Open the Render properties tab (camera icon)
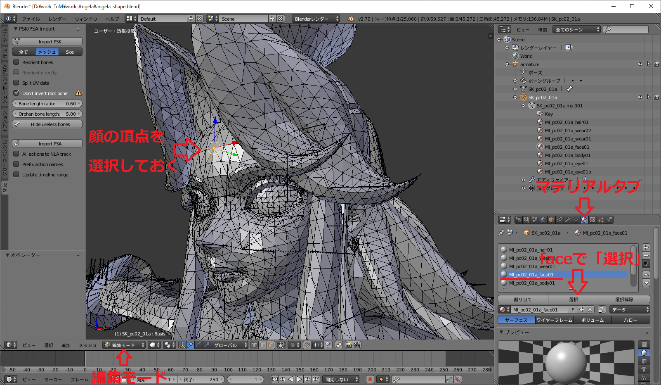 [518, 220]
